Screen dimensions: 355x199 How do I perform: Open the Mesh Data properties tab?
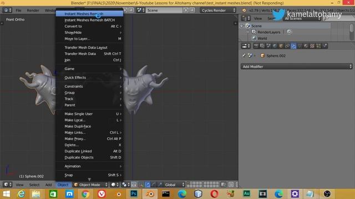tap(300, 46)
